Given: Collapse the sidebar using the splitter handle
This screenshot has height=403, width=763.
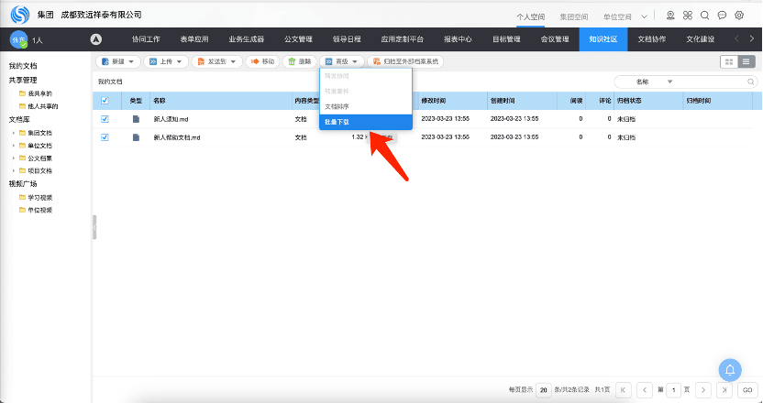Looking at the screenshot, I should [94, 227].
